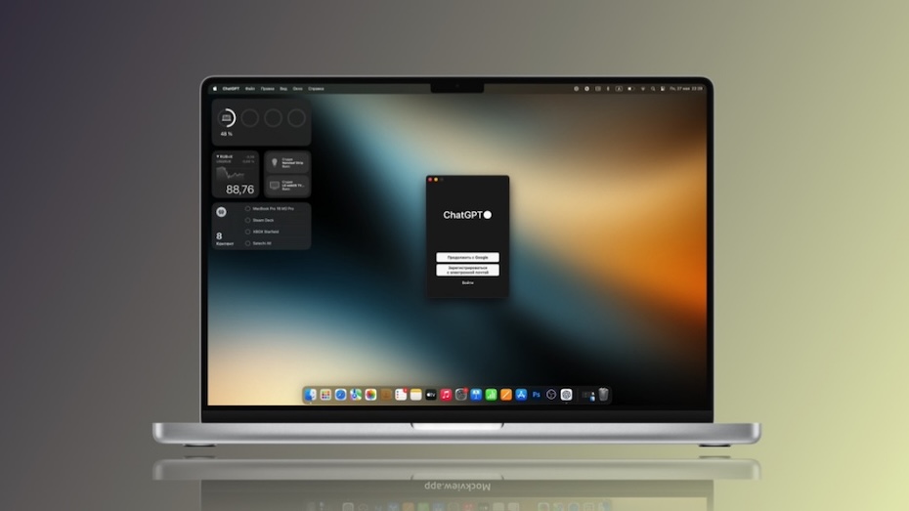Click the stock chart in the Stocks widget
The width and height of the screenshot is (909, 511).
click(230, 173)
